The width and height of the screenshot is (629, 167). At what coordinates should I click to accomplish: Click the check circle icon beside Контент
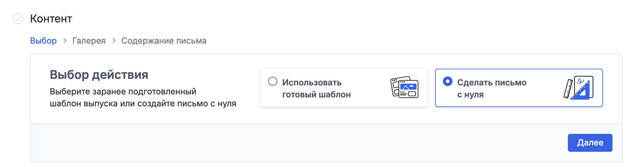18,19
